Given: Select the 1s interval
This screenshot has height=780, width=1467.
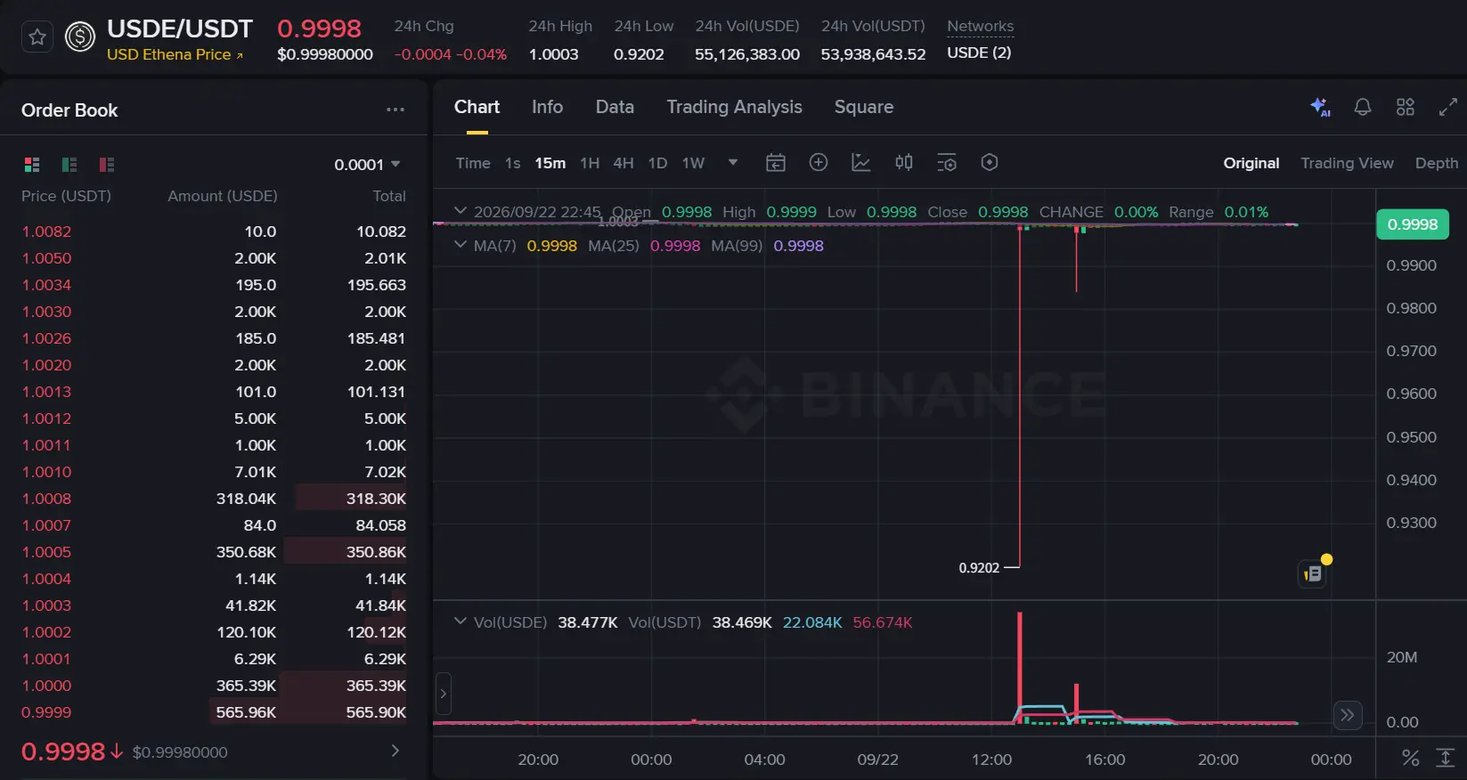Looking at the screenshot, I should click(512, 163).
